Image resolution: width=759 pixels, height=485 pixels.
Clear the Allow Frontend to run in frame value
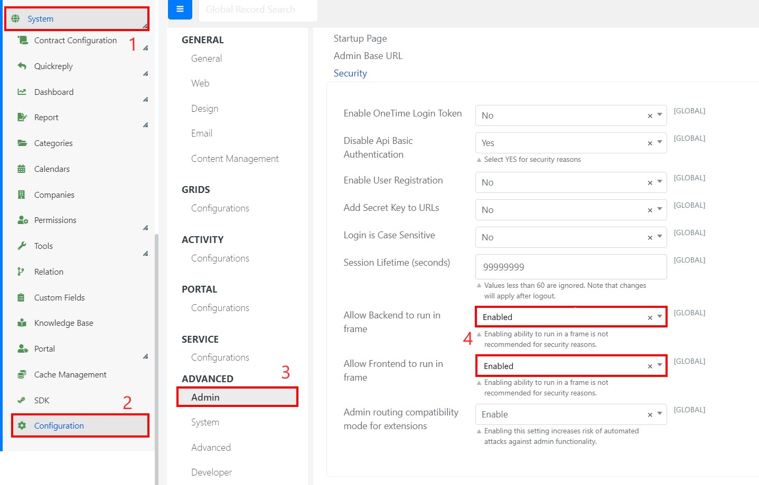[650, 366]
